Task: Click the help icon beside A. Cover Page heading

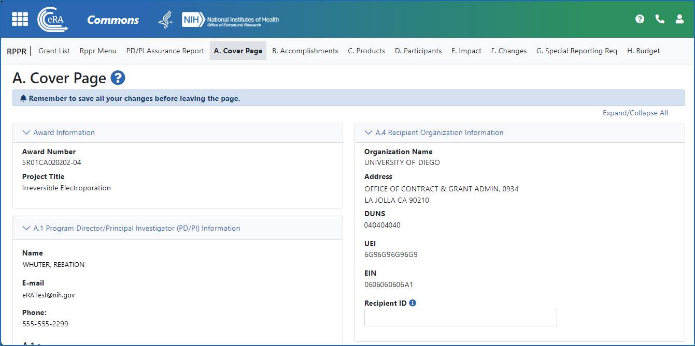Action: click(x=118, y=78)
